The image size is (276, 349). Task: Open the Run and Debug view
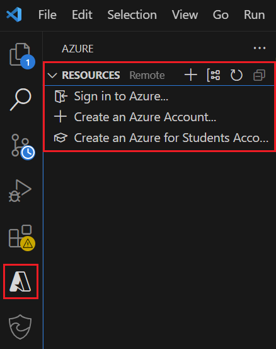(20, 191)
